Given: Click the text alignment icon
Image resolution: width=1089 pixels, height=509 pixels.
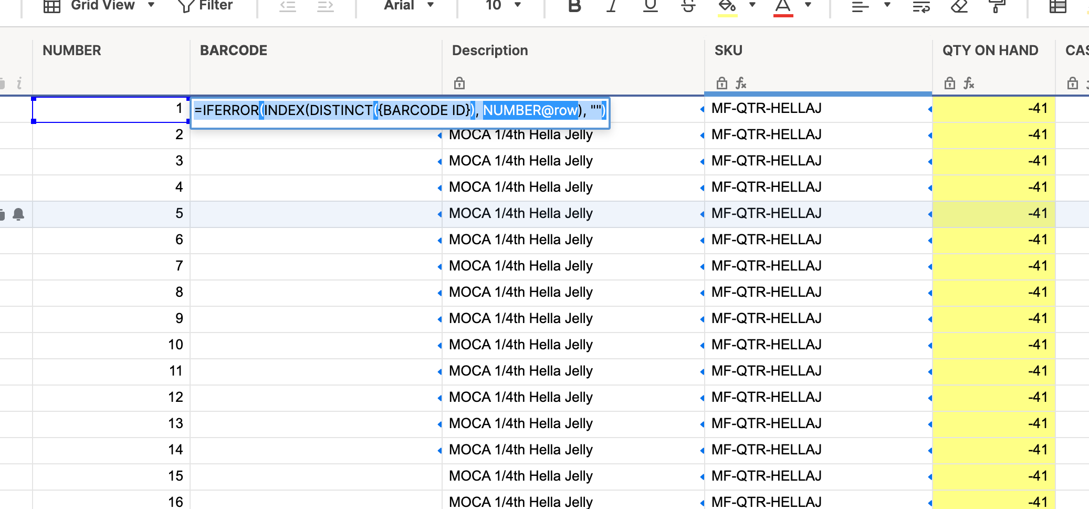Looking at the screenshot, I should pos(860,6).
